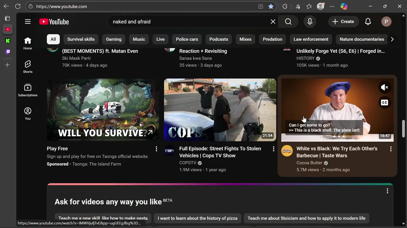The image size is (407, 228).
Task: Select the Mixes filter chip
Action: 245,39
